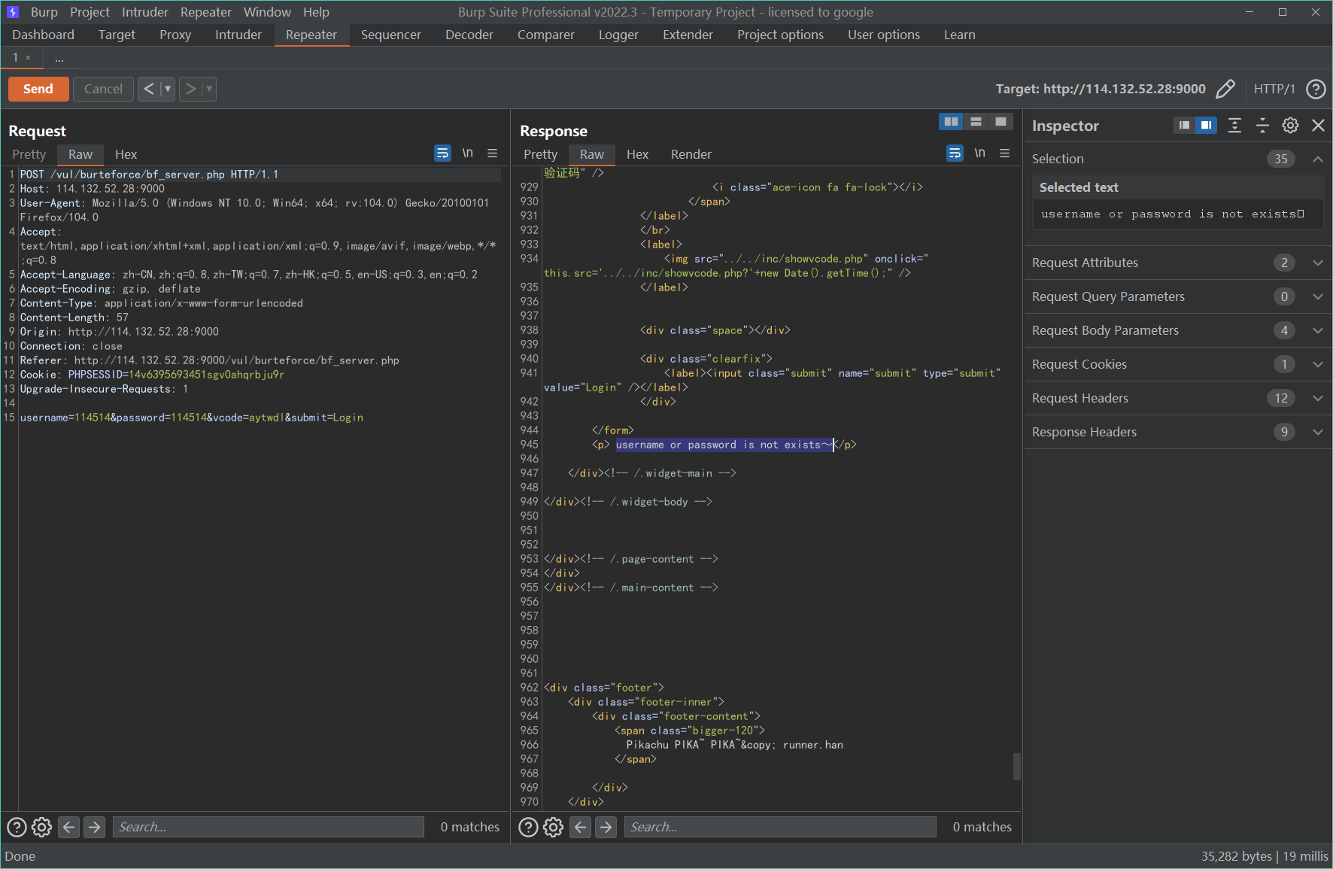Jump to previous Request search match
This screenshot has width=1333, height=869.
click(69, 828)
